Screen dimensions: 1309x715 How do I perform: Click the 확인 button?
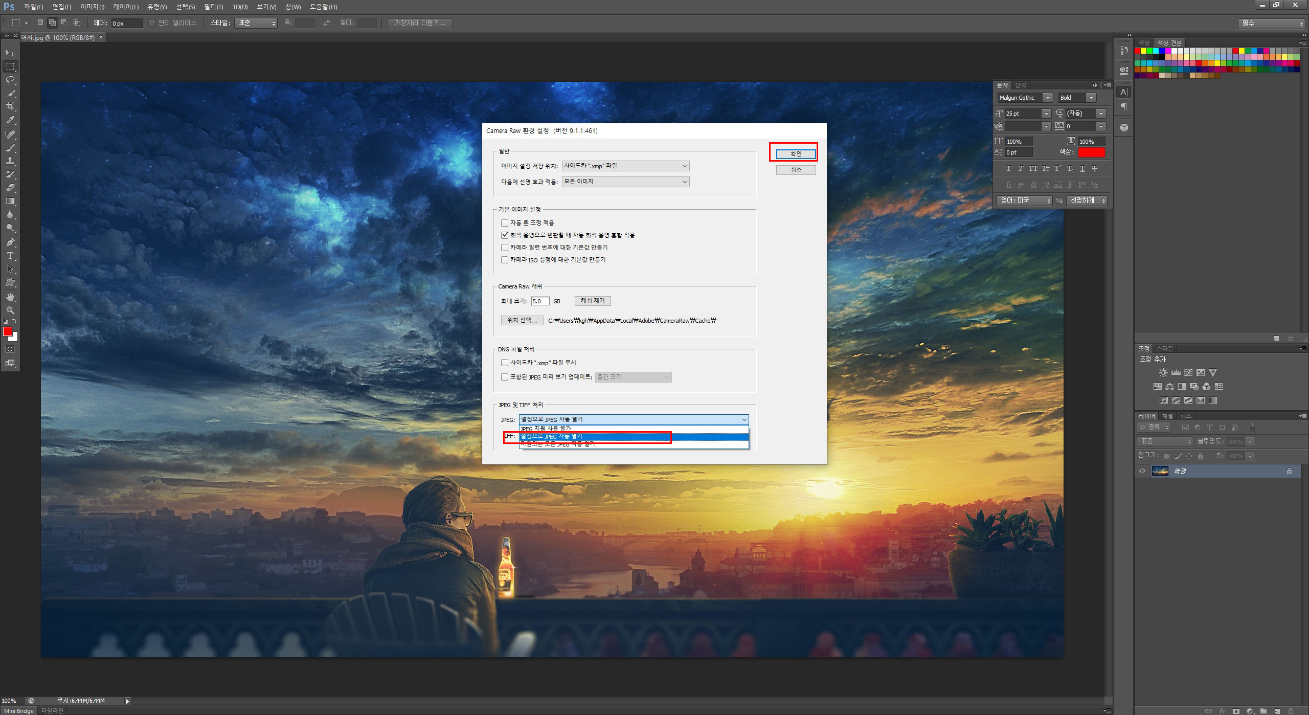click(796, 154)
